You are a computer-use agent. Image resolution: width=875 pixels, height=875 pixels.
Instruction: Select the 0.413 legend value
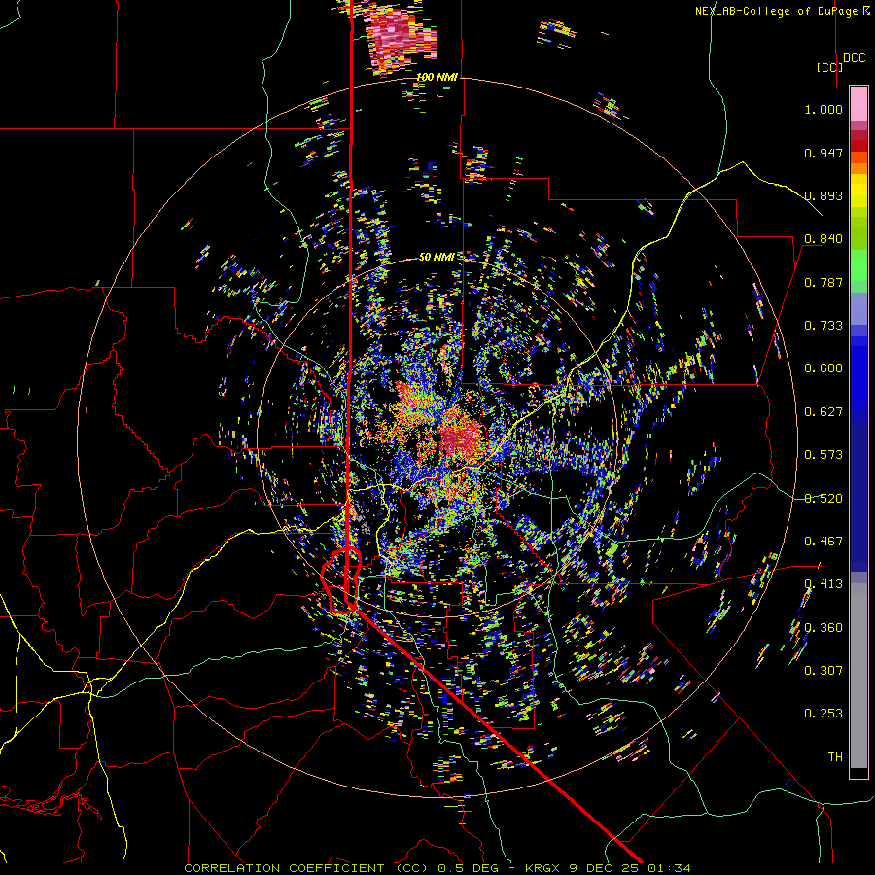(823, 584)
